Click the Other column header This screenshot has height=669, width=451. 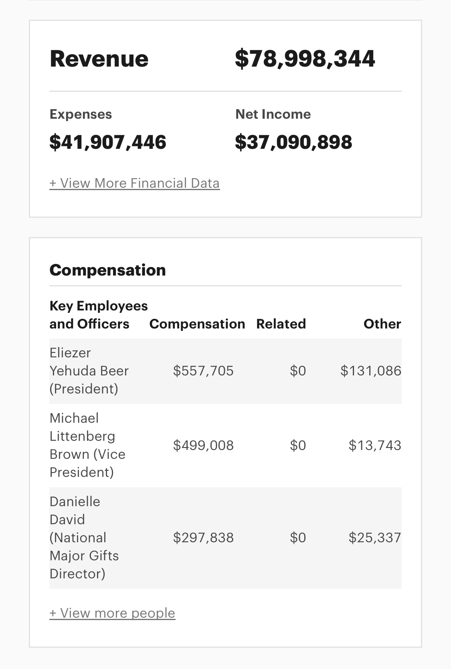(x=382, y=324)
